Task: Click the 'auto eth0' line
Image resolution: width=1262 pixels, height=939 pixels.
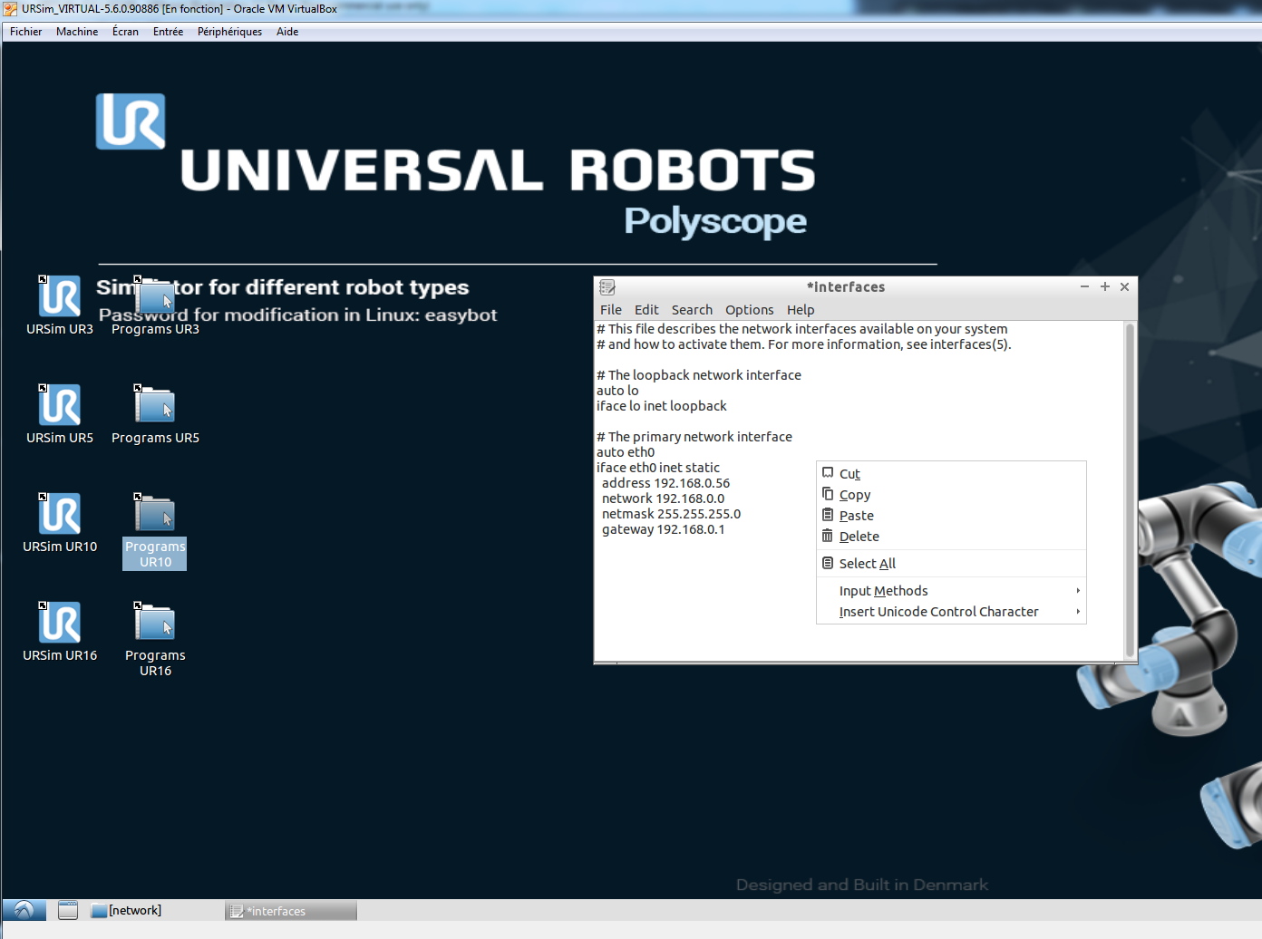Action: click(626, 452)
